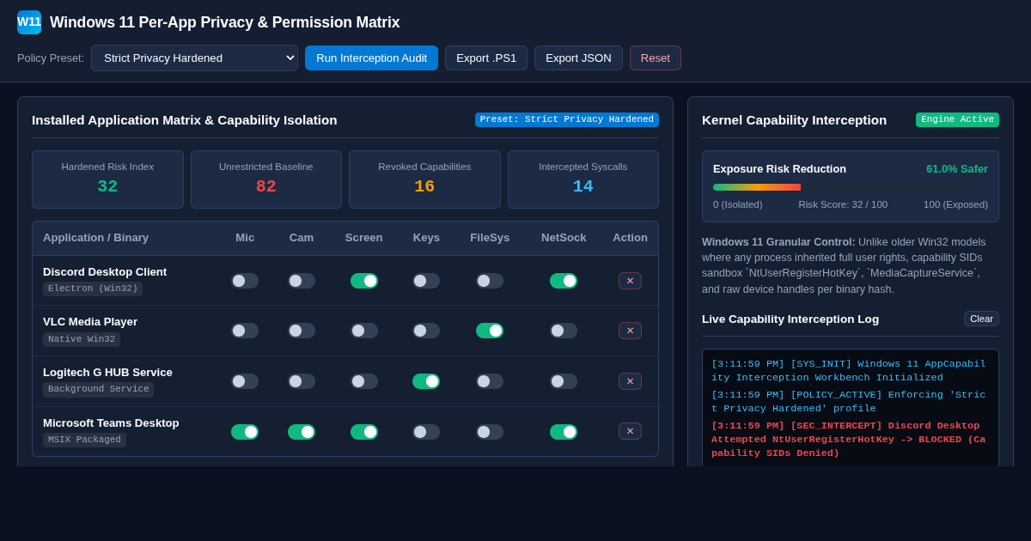Image resolution: width=1031 pixels, height=541 pixels.
Task: Enable NetSock for VLC Media Player
Action: 564,331
